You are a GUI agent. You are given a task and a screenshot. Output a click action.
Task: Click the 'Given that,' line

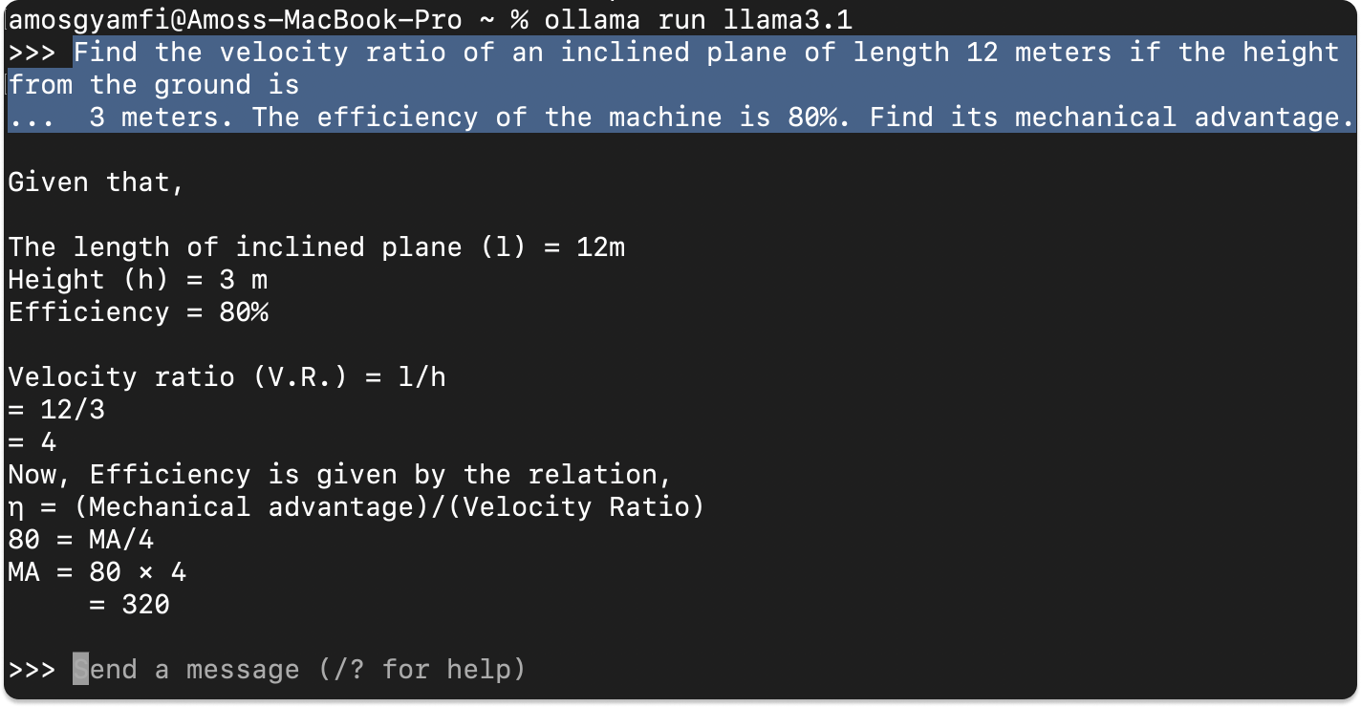pos(96,182)
